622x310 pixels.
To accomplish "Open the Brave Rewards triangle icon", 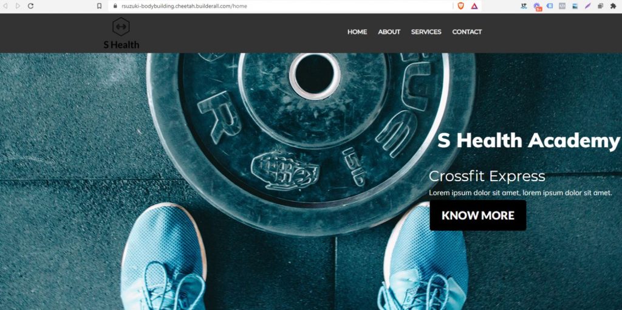I will (x=474, y=6).
